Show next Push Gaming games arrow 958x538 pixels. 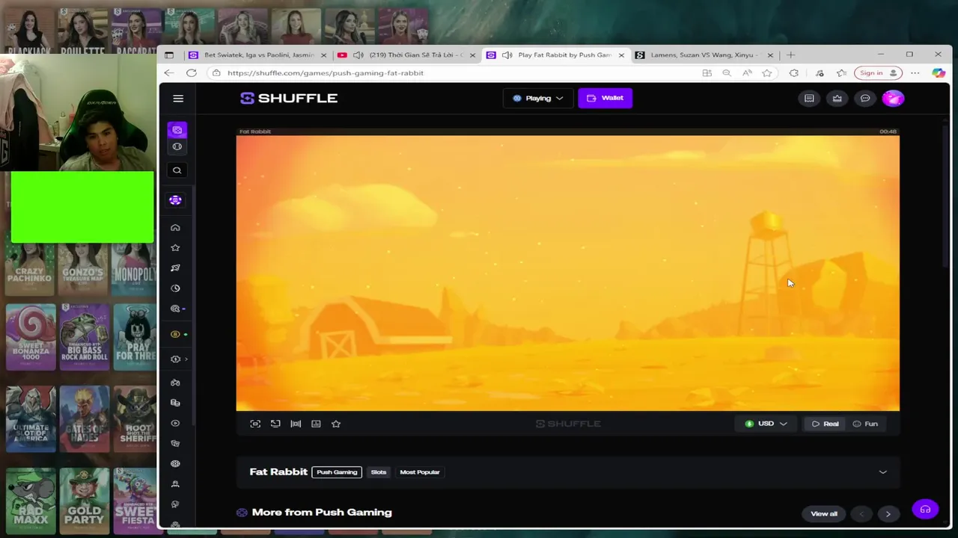[x=888, y=514]
